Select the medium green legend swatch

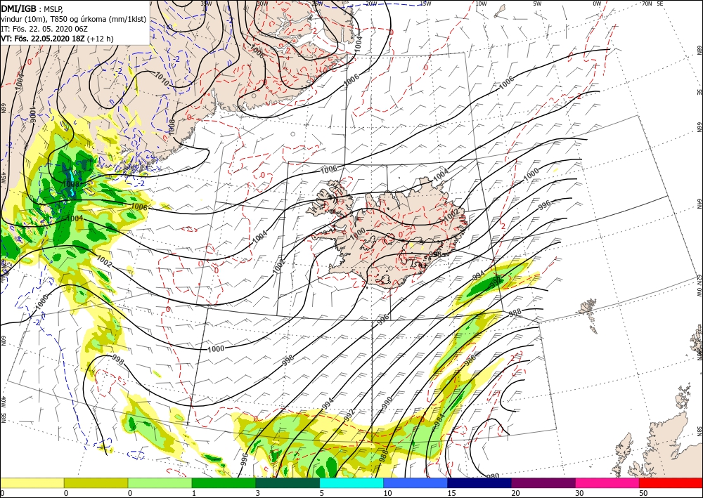[224, 483]
